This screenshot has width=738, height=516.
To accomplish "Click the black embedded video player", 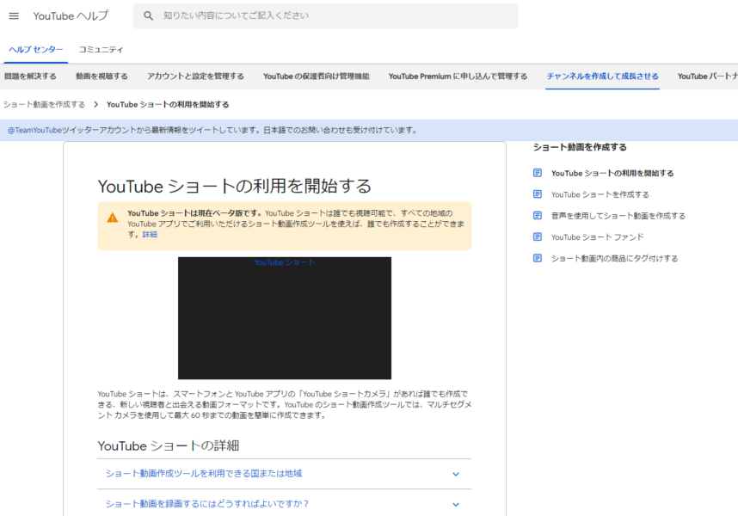I will [x=285, y=318].
